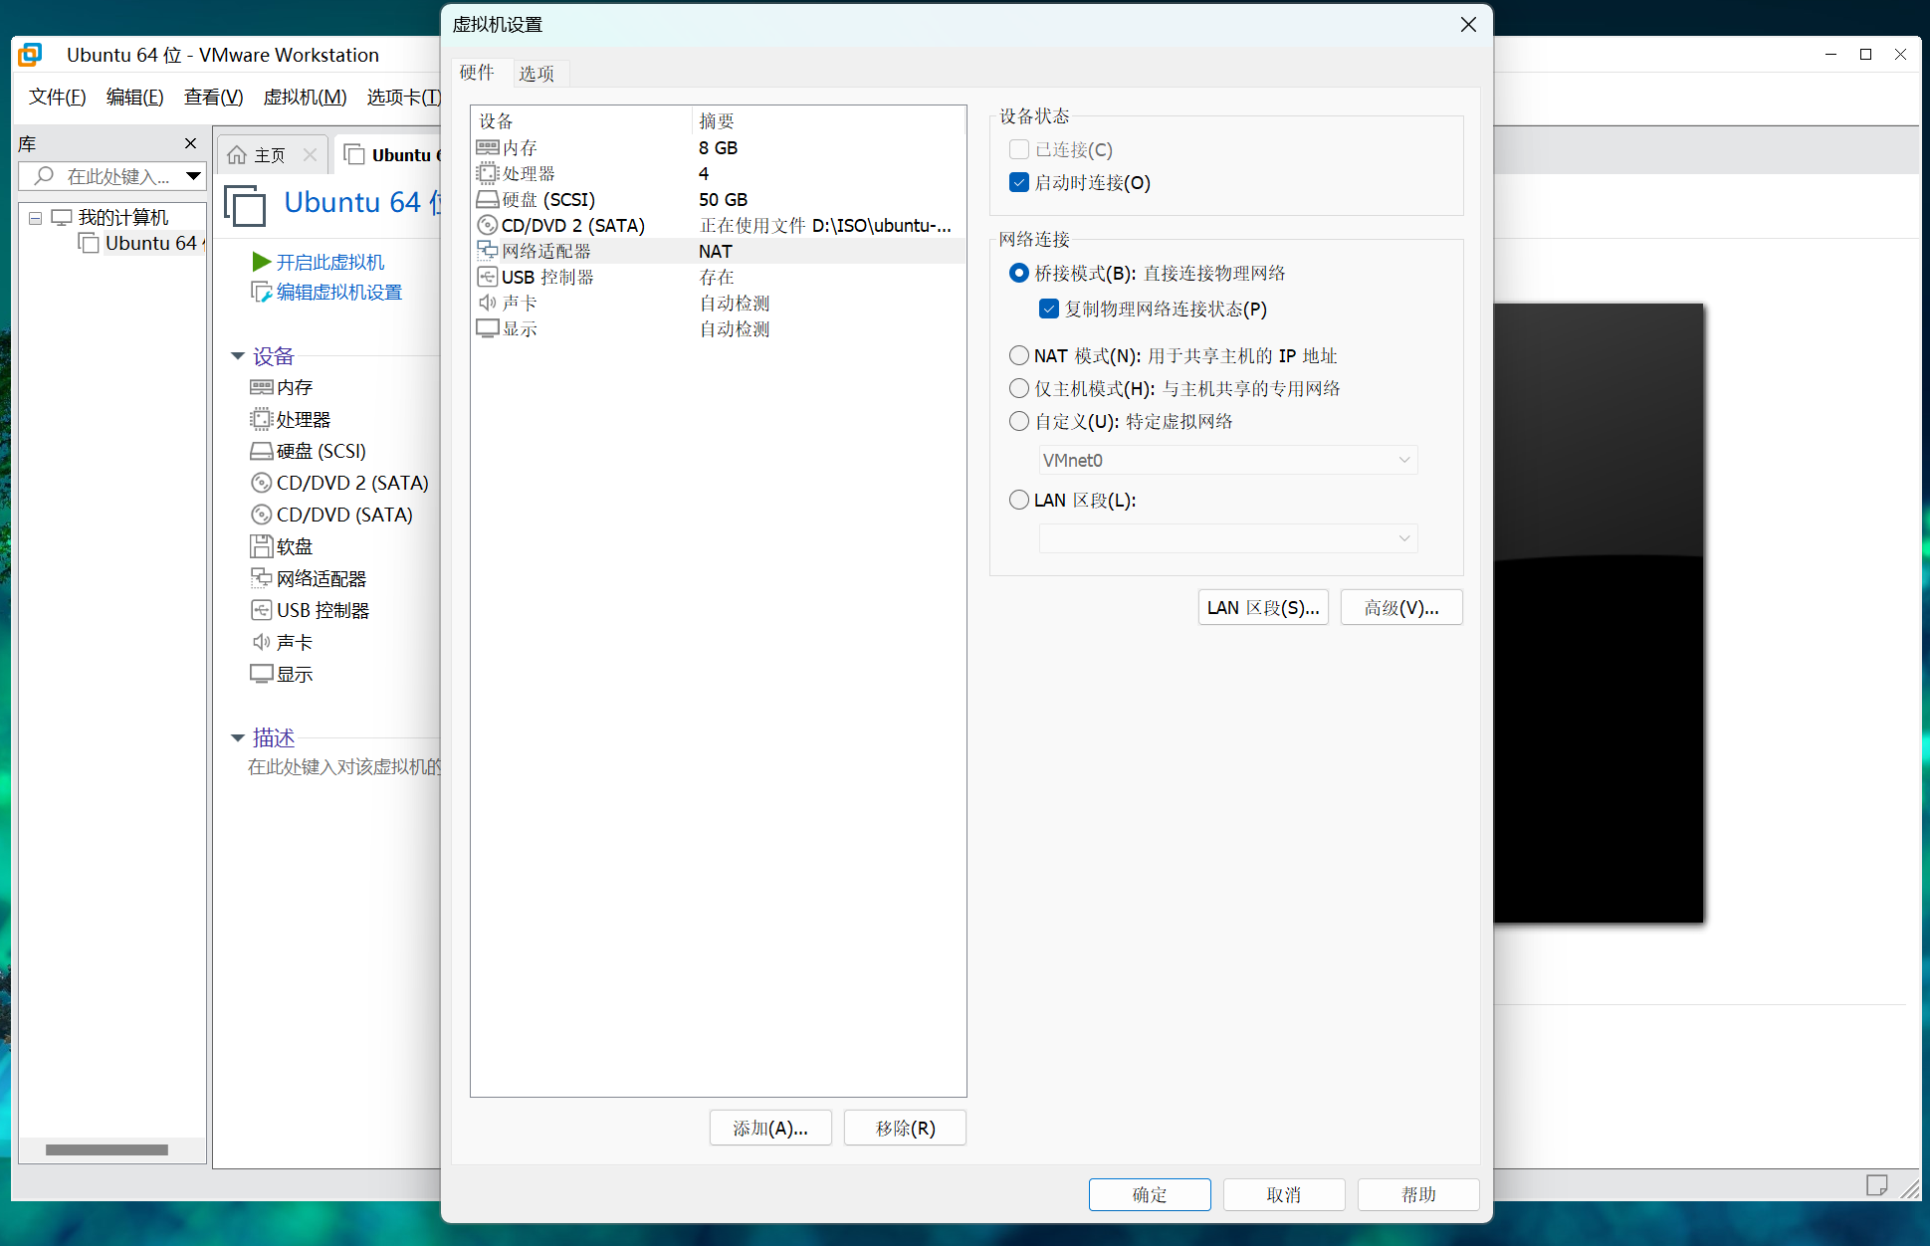The image size is (1930, 1246).
Task: Click the network adapter icon in dialog list
Action: pyautogui.click(x=487, y=251)
